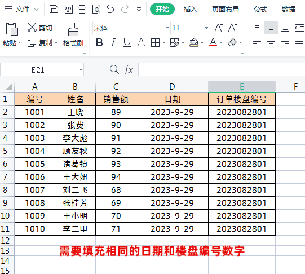
Task: Click the fx insert function icon
Action: pyautogui.click(x=129, y=69)
